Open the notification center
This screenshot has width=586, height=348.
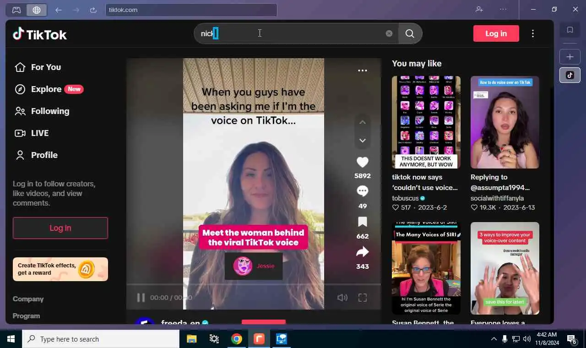pos(572,339)
